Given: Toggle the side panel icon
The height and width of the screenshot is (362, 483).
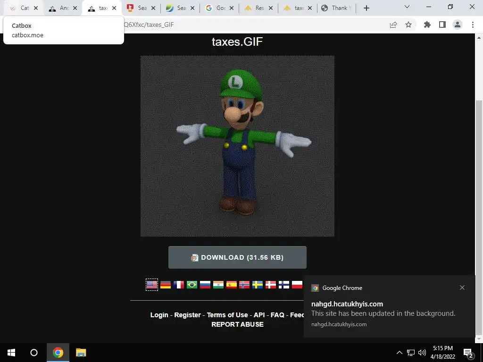Looking at the screenshot, I should click(442, 25).
